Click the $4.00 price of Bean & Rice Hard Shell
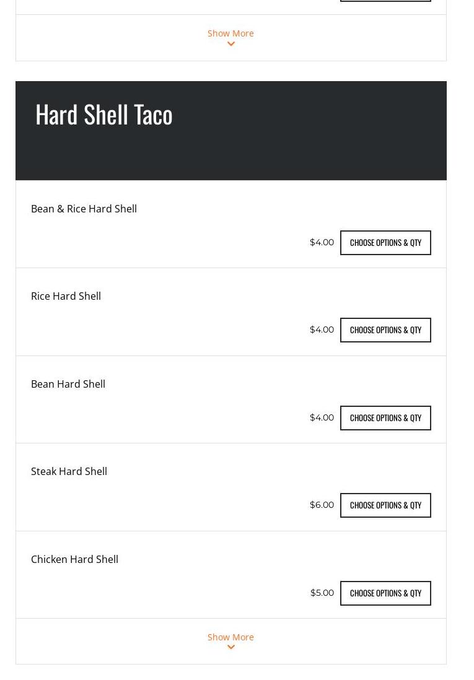The image size is (474, 680). (322, 242)
